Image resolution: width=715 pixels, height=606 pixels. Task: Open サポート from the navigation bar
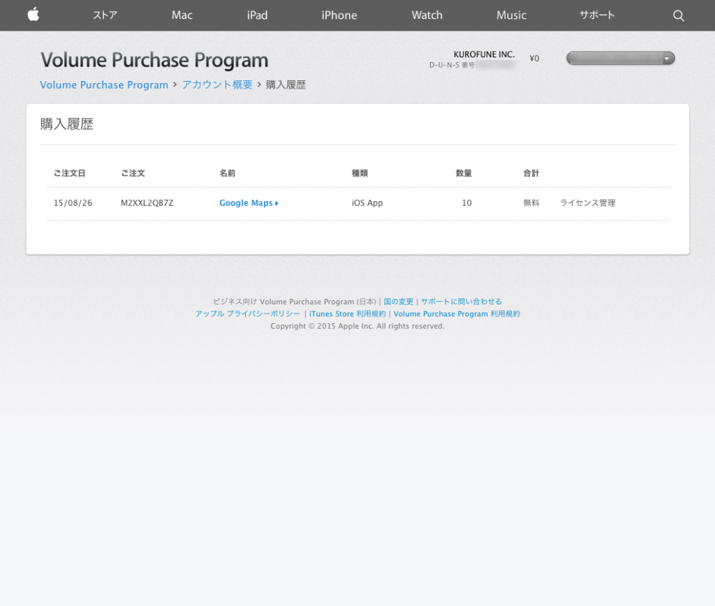click(x=597, y=15)
